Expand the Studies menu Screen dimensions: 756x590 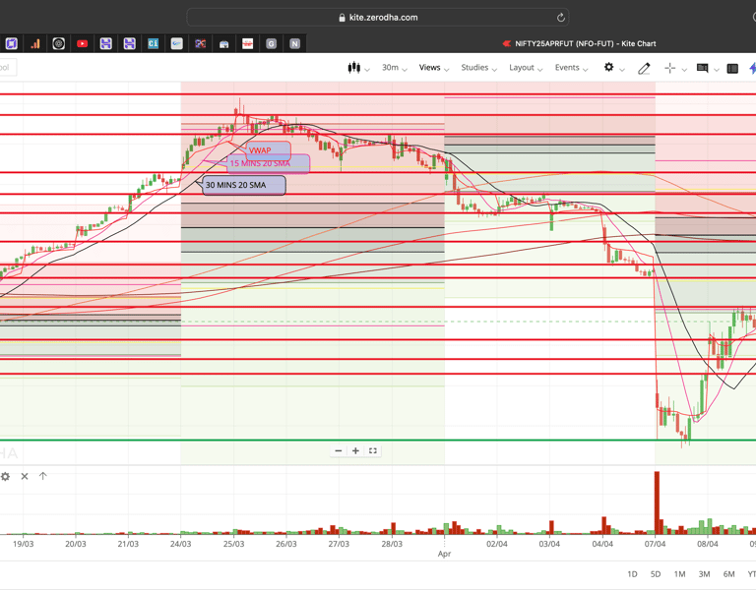coord(478,68)
